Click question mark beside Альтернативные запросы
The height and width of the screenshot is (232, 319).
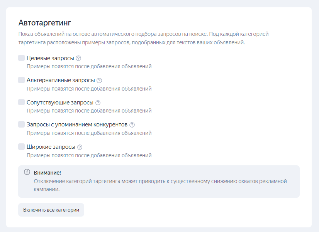[x=99, y=81]
